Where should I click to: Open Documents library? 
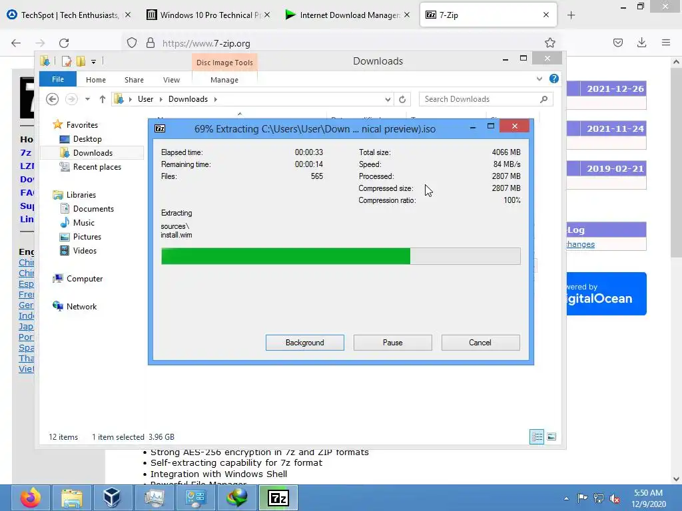pos(93,208)
